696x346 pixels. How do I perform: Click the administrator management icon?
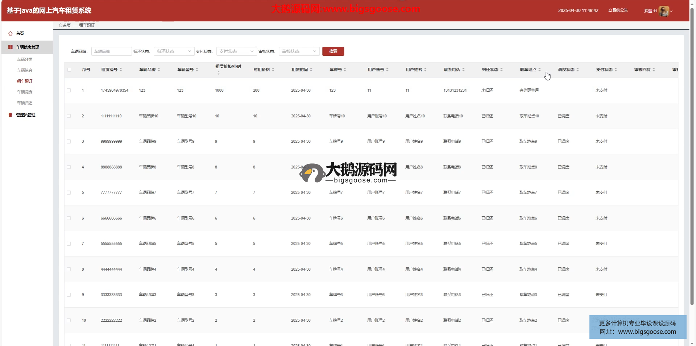(x=11, y=115)
